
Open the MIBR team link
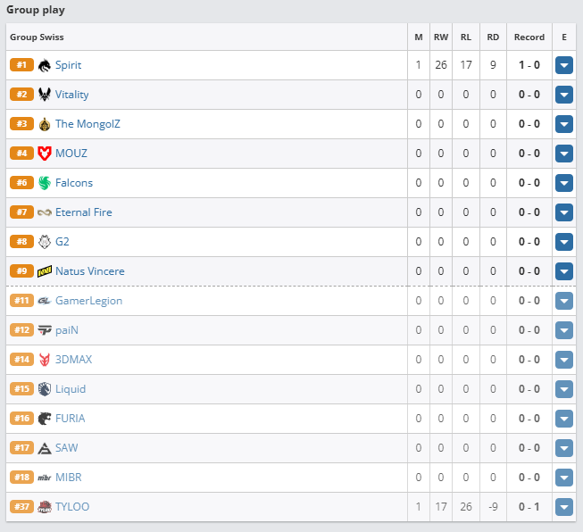pos(69,478)
